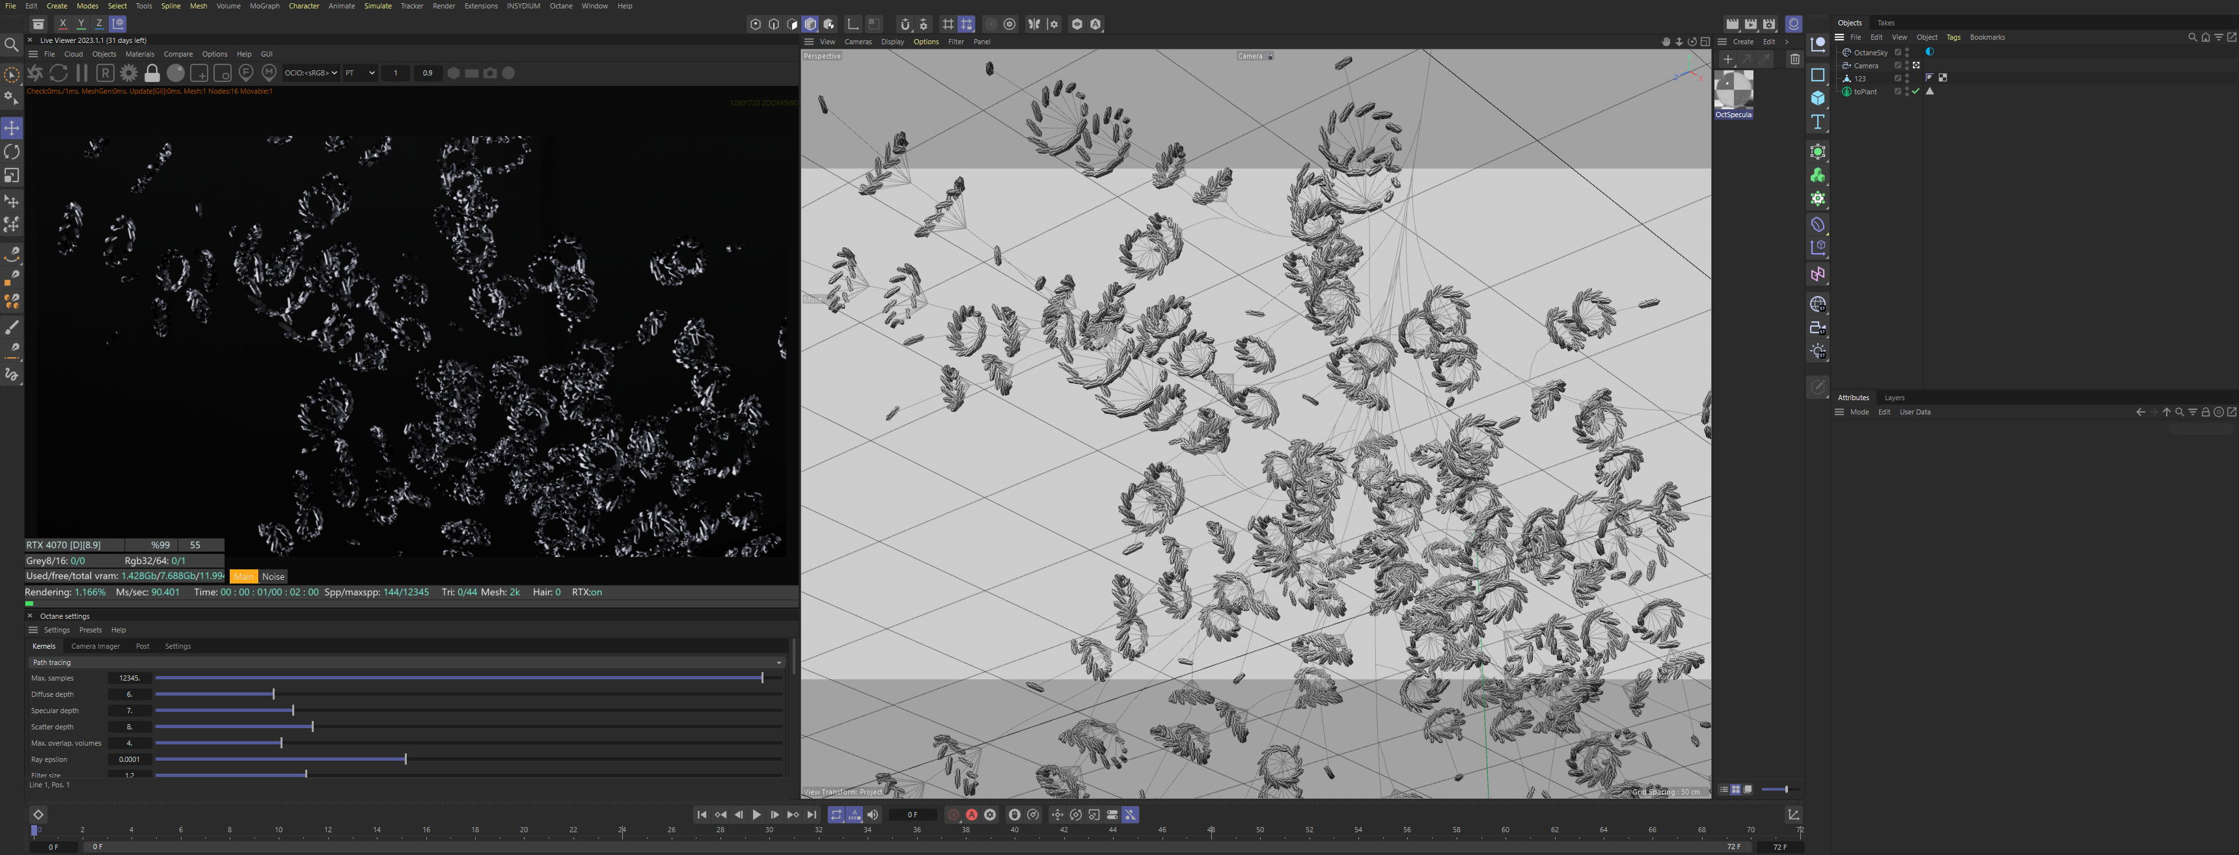This screenshot has width=2239, height=855.
Task: Open the viewport Filter menu
Action: (955, 42)
